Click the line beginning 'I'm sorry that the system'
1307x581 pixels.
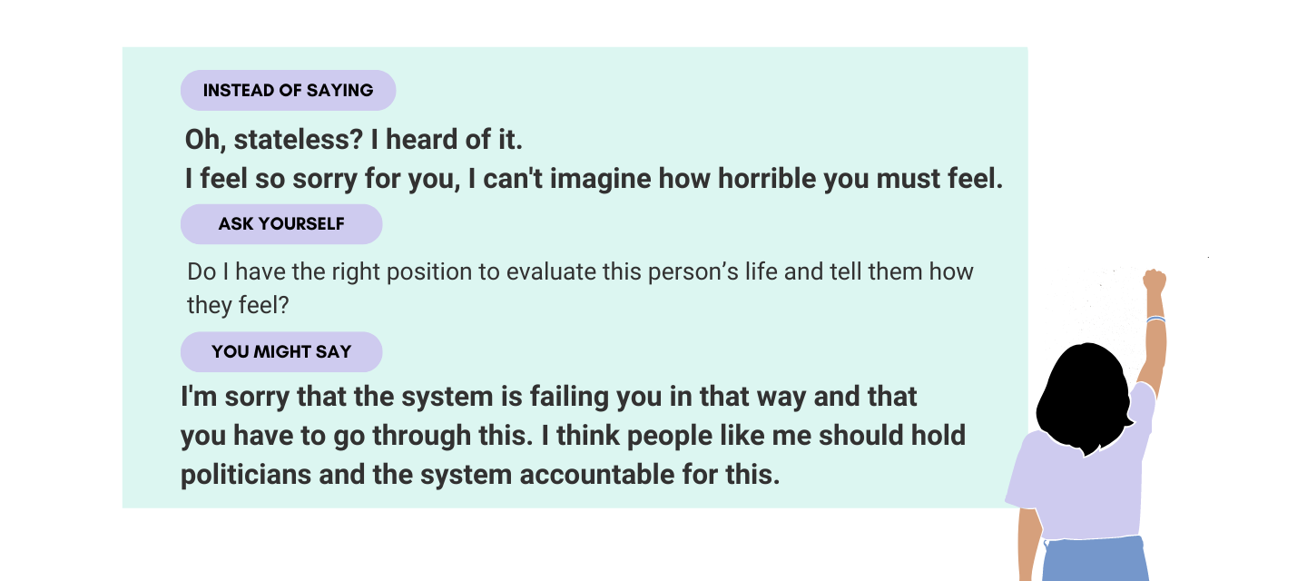pyautogui.click(x=549, y=398)
